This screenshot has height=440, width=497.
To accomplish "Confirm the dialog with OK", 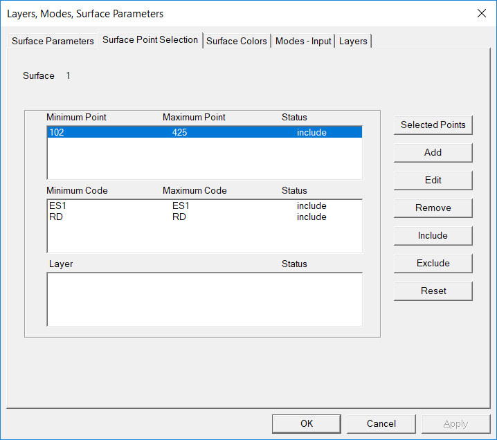I will pos(306,423).
